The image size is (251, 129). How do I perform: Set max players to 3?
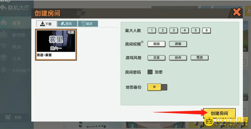point(174,30)
